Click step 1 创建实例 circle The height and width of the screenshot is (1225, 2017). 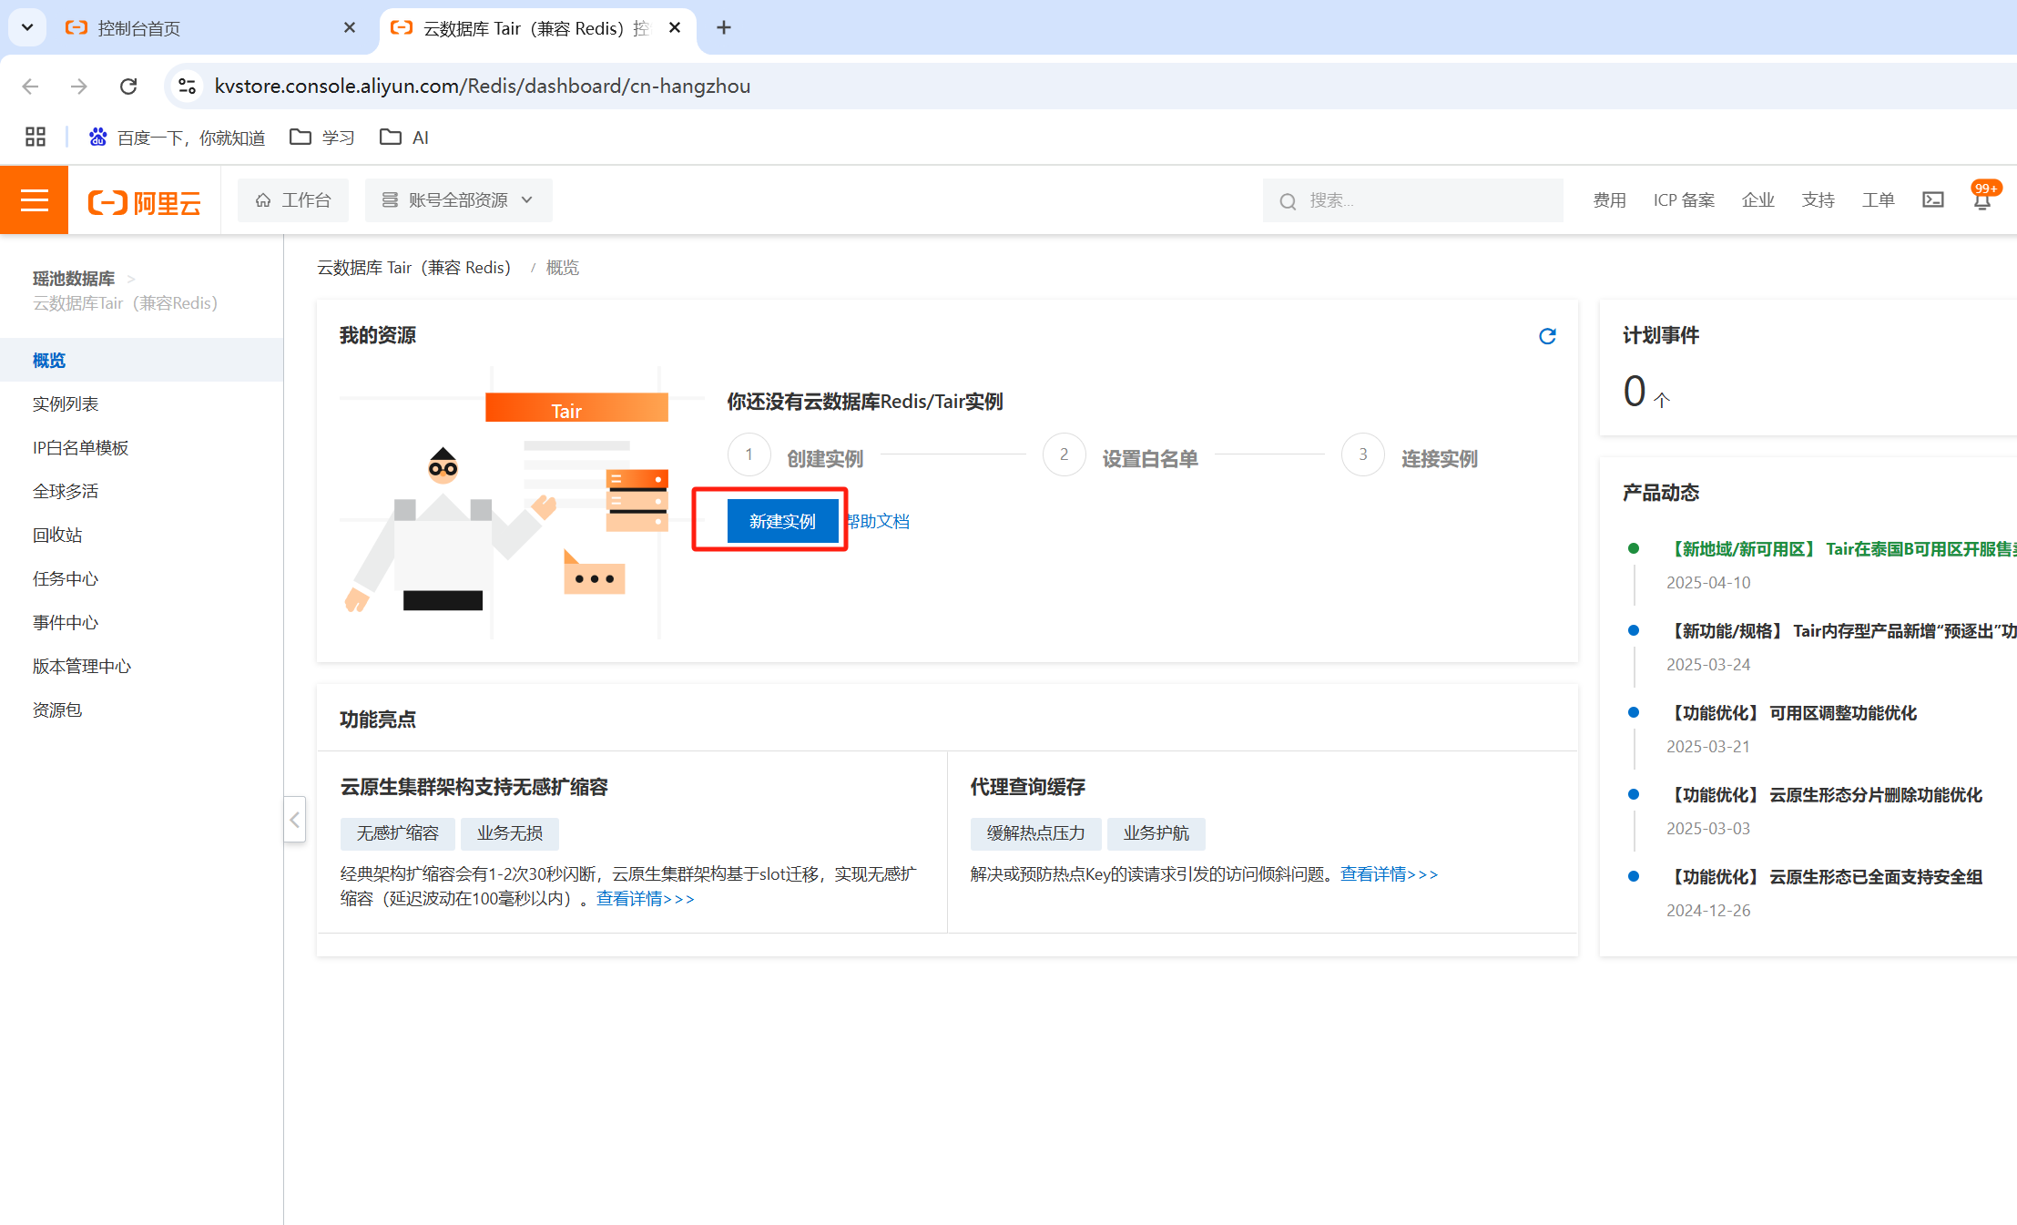pos(749,454)
